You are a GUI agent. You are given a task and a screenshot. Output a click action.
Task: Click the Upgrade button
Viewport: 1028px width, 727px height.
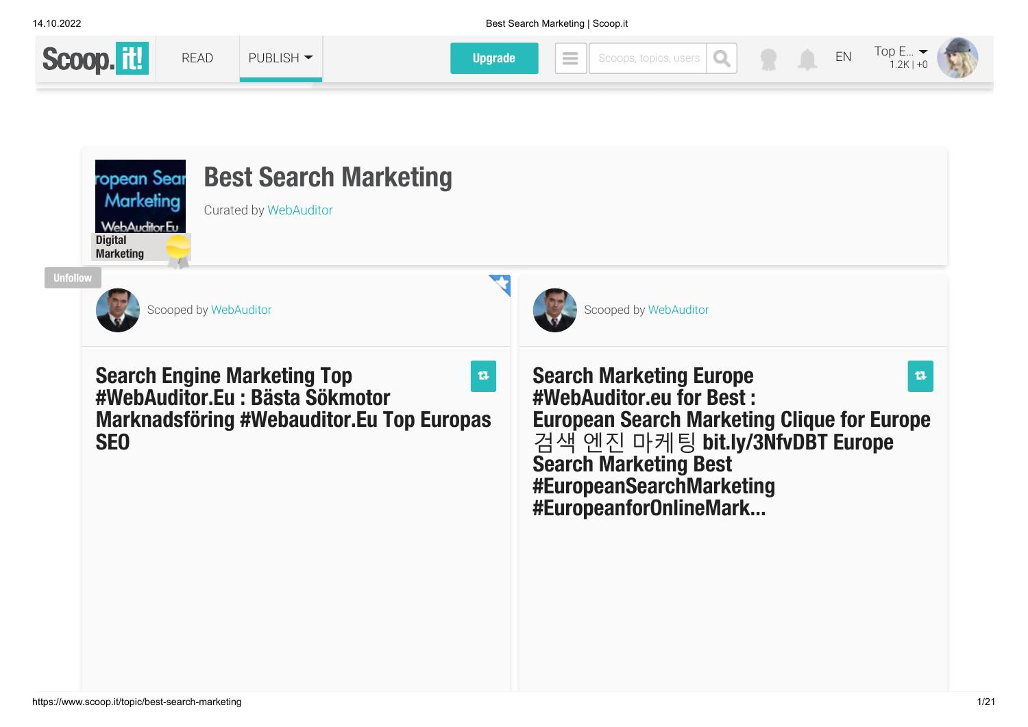pyautogui.click(x=494, y=58)
